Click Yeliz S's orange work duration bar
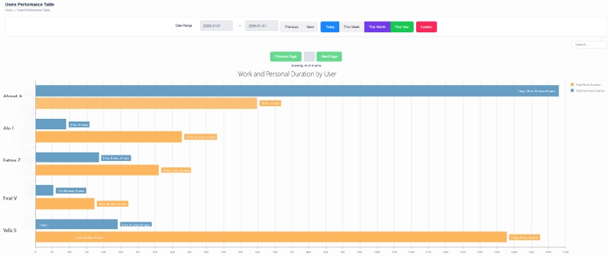The height and width of the screenshot is (258, 608). point(271,237)
